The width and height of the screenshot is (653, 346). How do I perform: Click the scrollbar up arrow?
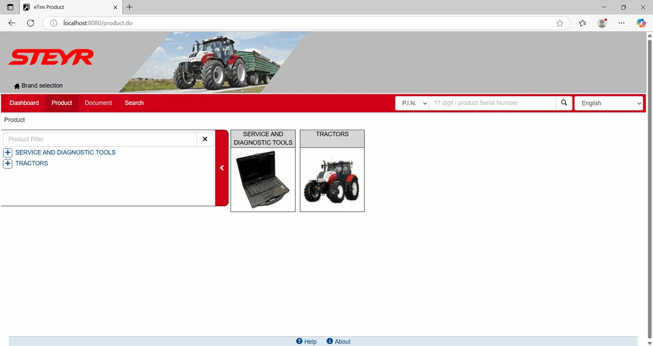649,35
